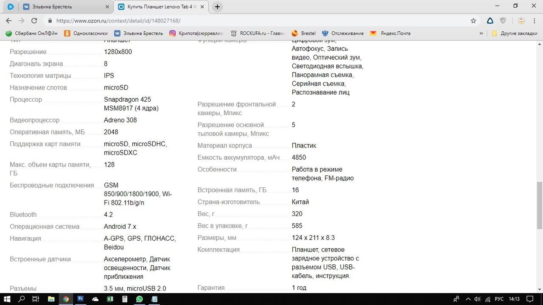Open the ROCKUFA.ru bookmark

tap(258, 33)
